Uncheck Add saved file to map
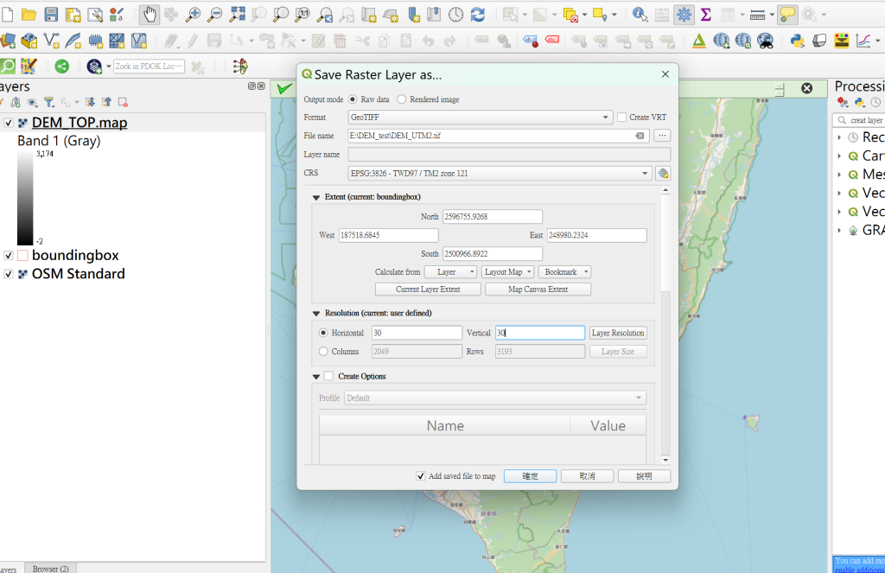885x573 pixels. pyautogui.click(x=421, y=476)
